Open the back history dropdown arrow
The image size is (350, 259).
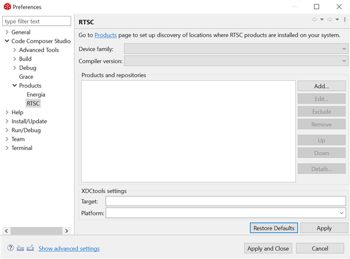[x=322, y=20]
